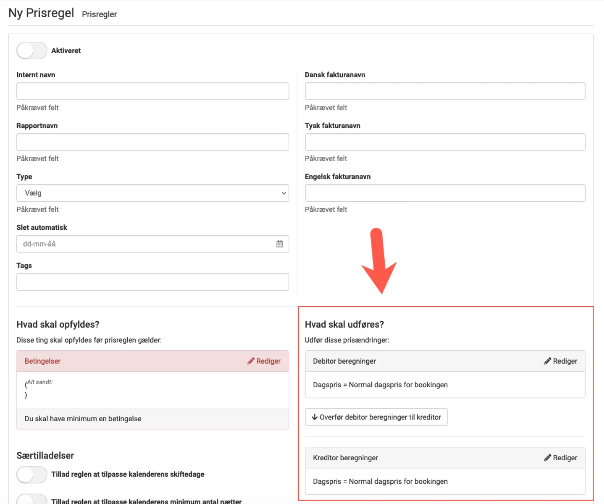Screen dimensions: 604x504
Task: Click the pencil icon in Kreditor beregninger
Action: click(547, 458)
